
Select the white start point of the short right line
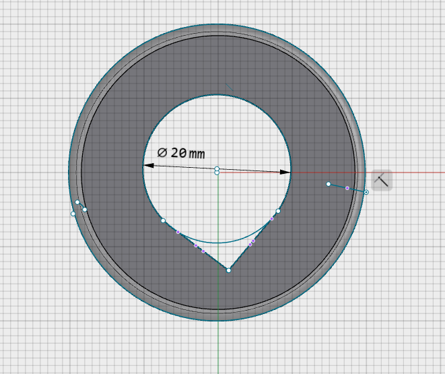click(329, 184)
